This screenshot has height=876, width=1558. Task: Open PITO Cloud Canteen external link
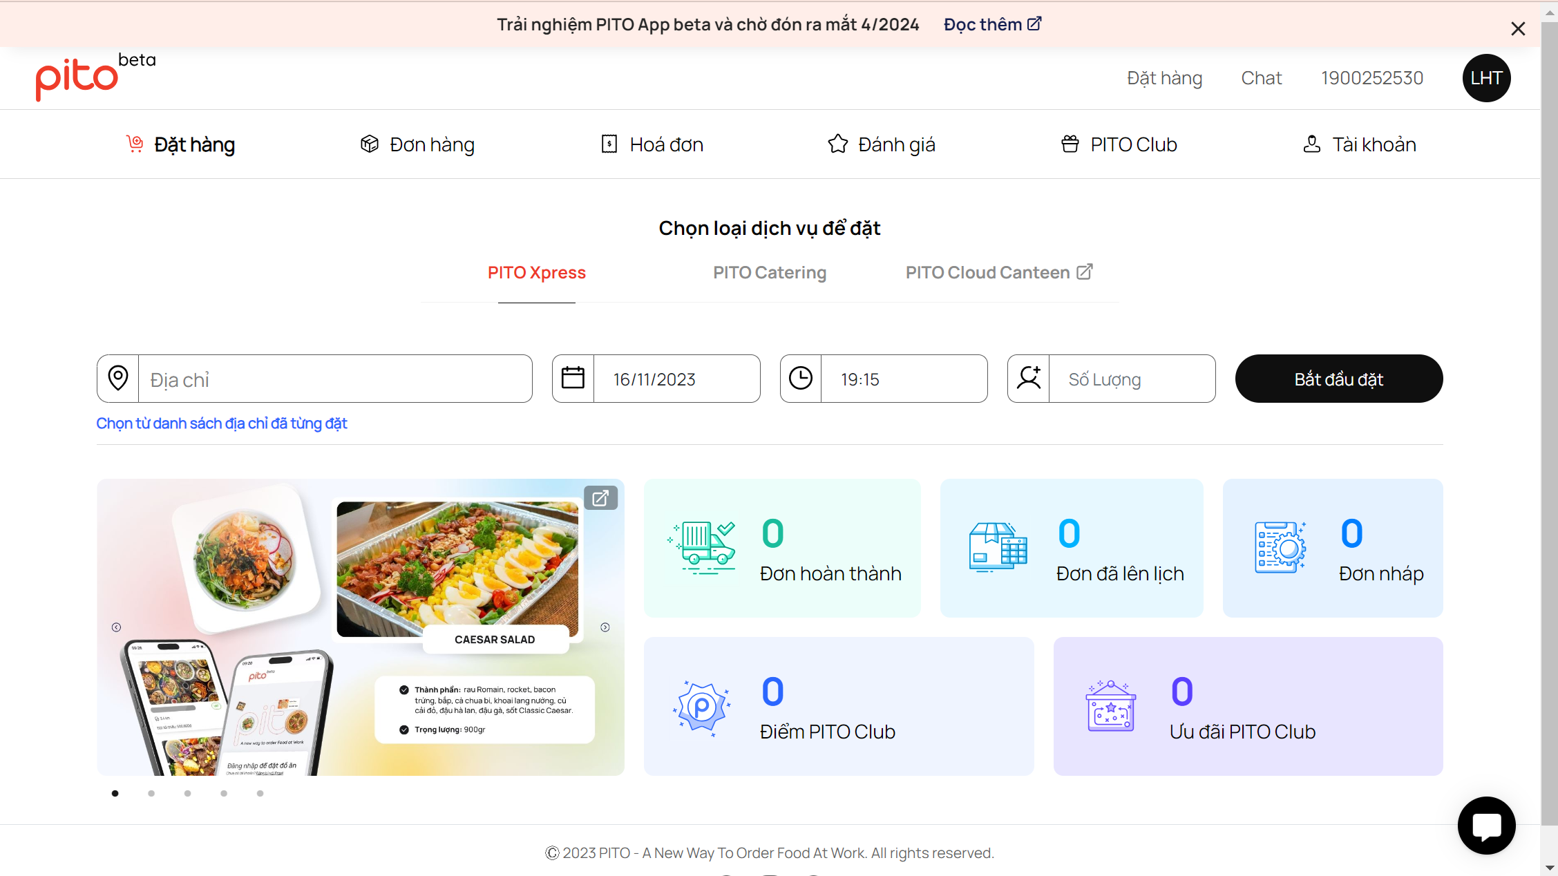click(999, 273)
